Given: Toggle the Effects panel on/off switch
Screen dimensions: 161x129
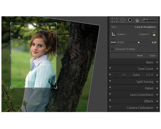Looking at the screenshot, I should 110,101.
